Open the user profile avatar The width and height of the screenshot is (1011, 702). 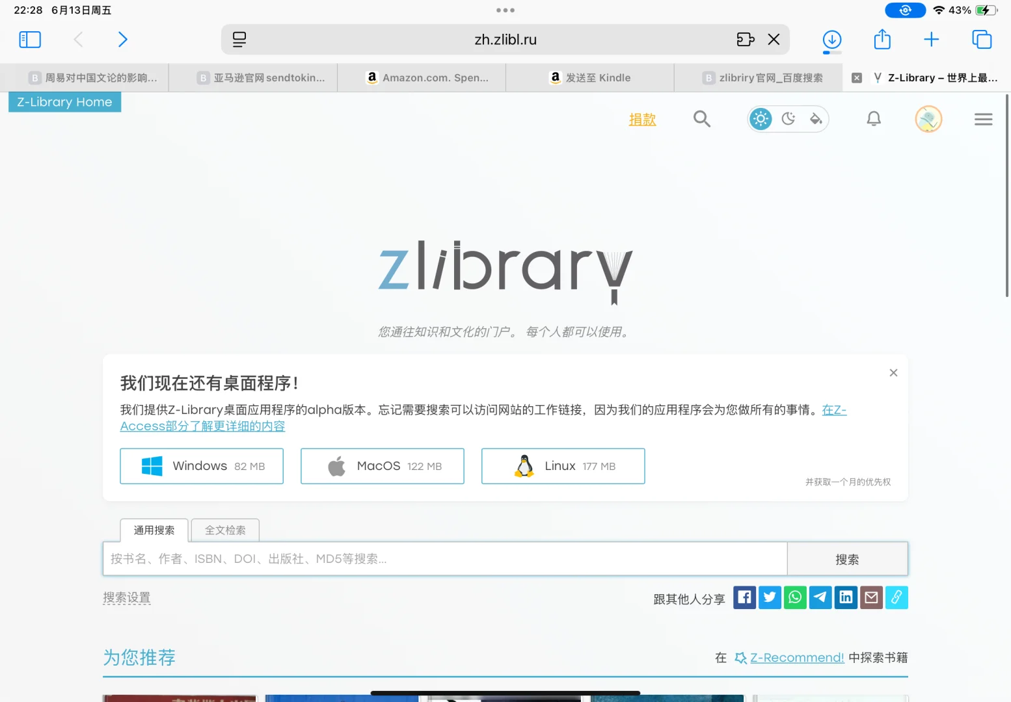[x=928, y=119]
